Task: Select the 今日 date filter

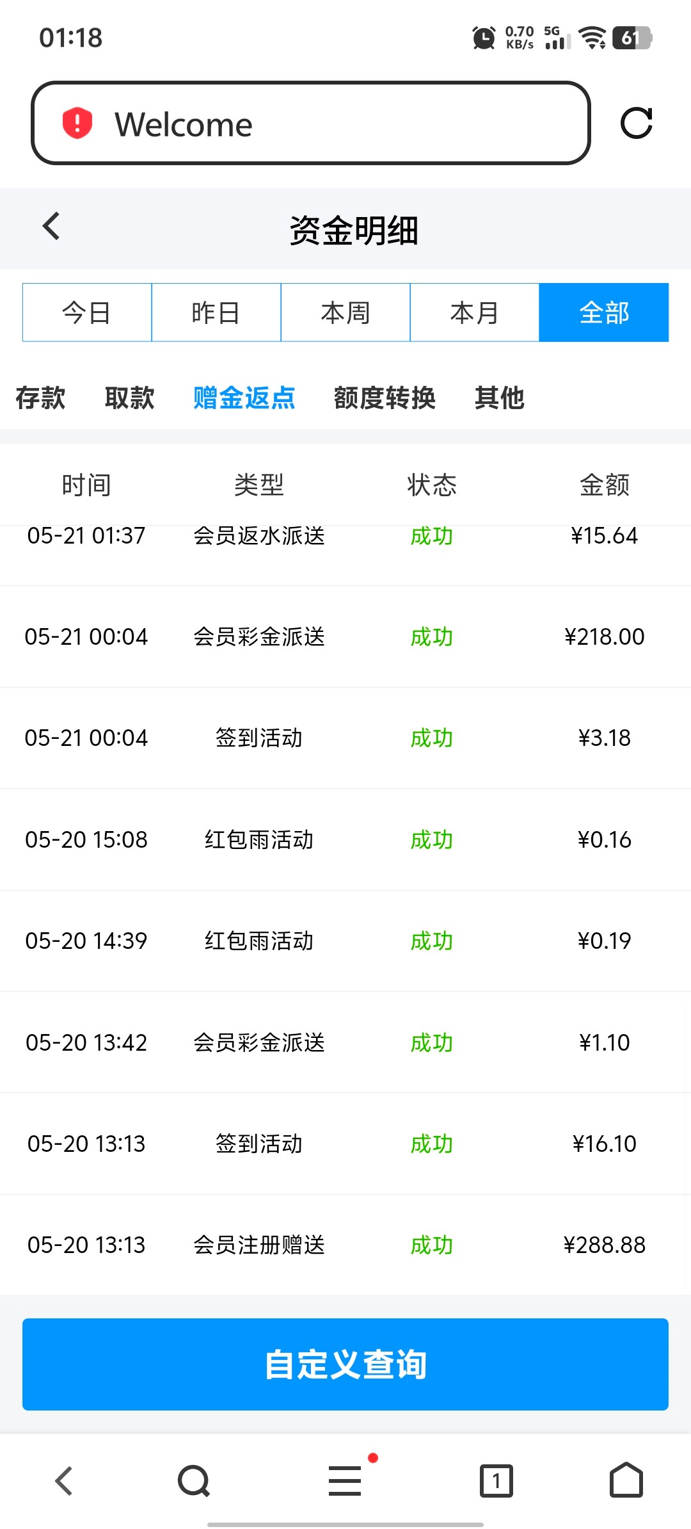Action: pyautogui.click(x=87, y=312)
